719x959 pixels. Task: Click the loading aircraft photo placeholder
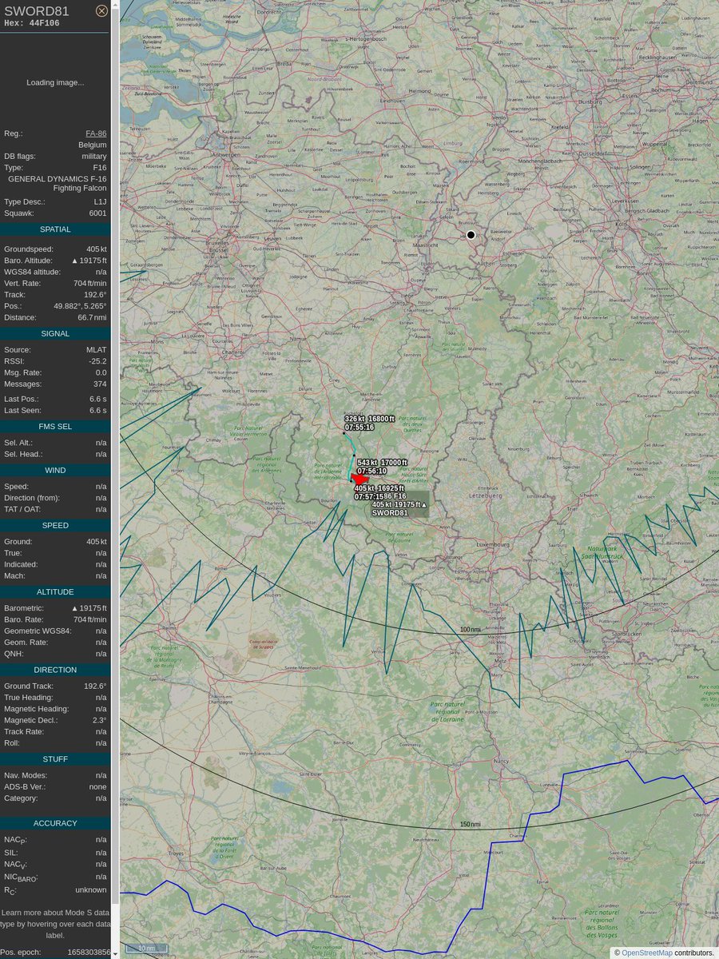pyautogui.click(x=54, y=82)
